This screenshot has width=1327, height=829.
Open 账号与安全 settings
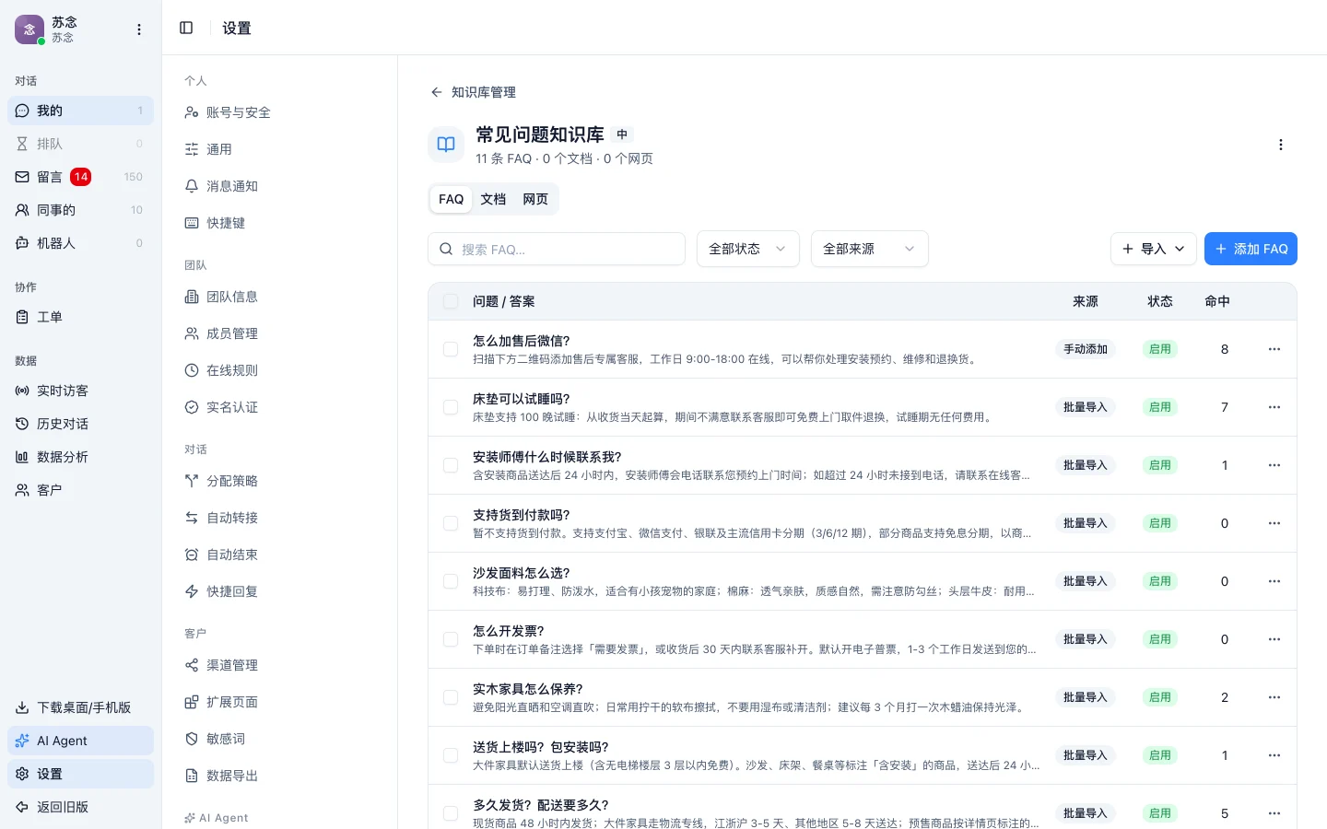[x=279, y=112]
